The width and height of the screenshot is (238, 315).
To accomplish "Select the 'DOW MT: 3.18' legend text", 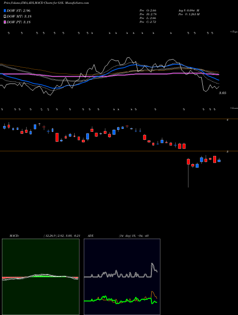I will 19,17.
